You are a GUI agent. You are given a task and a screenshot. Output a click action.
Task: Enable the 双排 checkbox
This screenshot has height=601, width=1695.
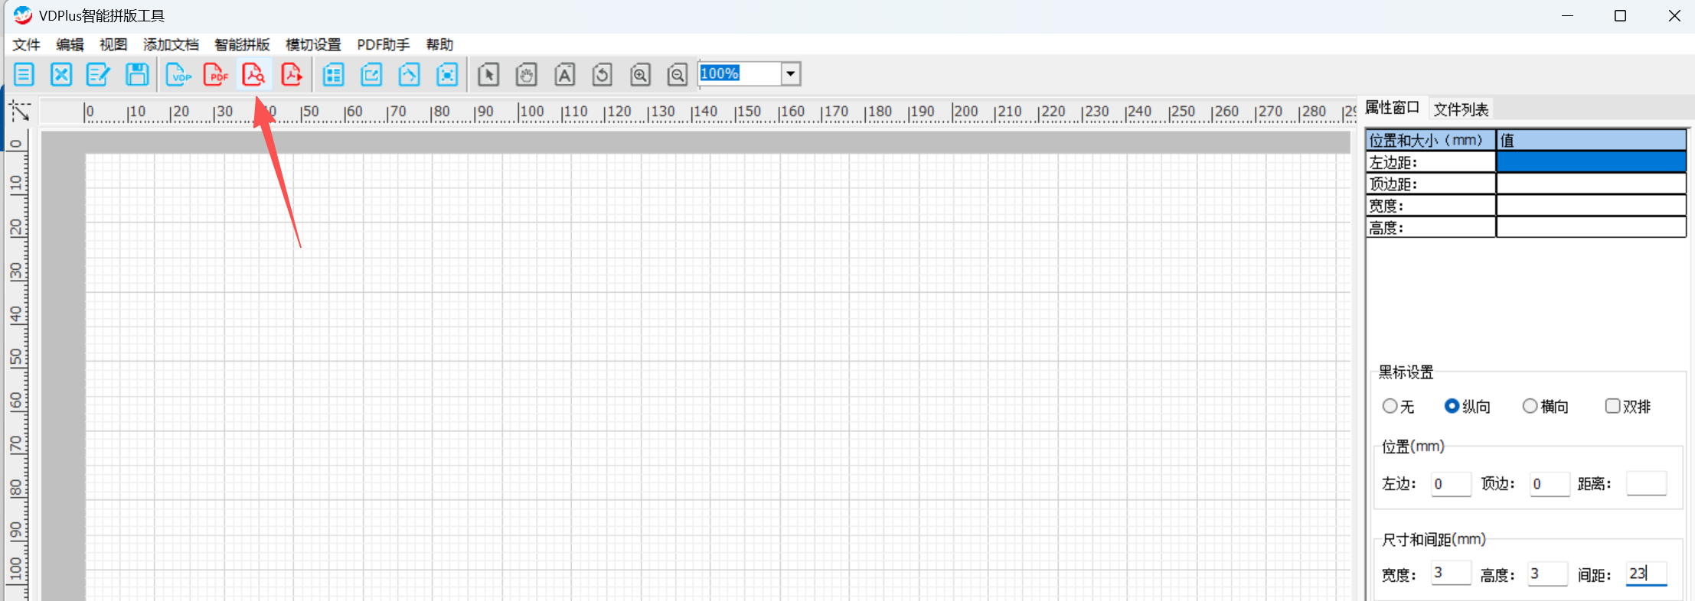pos(1612,406)
